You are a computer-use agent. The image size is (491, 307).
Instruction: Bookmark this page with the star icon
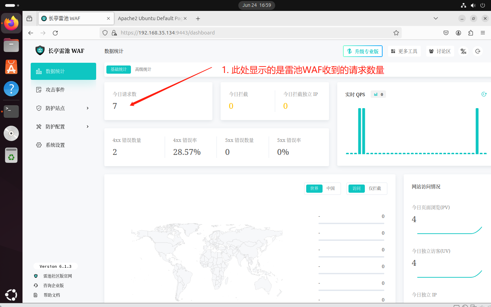coord(396,33)
